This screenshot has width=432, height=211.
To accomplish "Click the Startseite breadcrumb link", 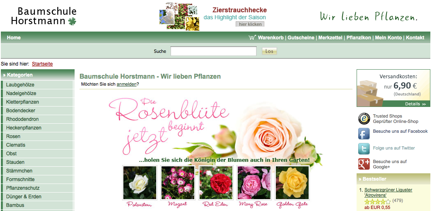I will (x=42, y=64).
